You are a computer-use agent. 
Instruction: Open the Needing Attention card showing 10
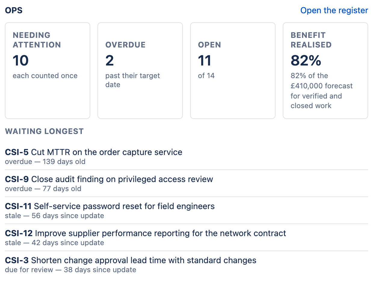(x=48, y=71)
